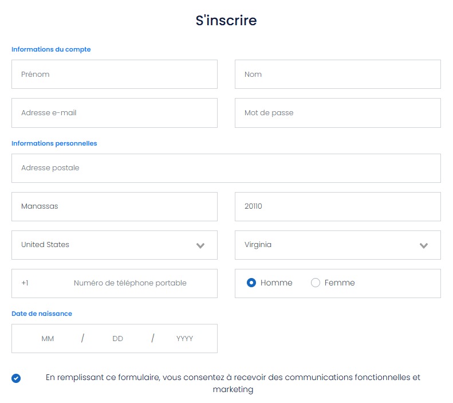Click the chevron arrow in Virginia selector
Screen dimensions: 453x403
(x=424, y=246)
